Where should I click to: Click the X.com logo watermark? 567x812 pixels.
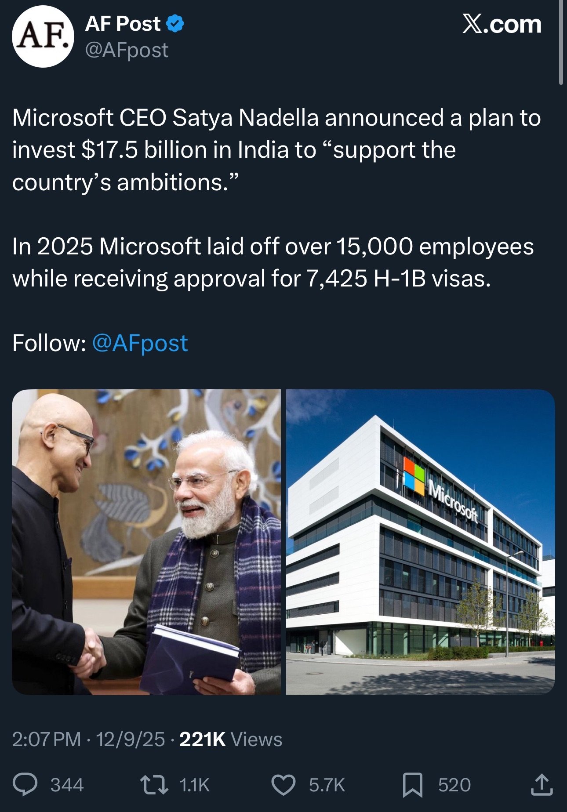click(502, 24)
